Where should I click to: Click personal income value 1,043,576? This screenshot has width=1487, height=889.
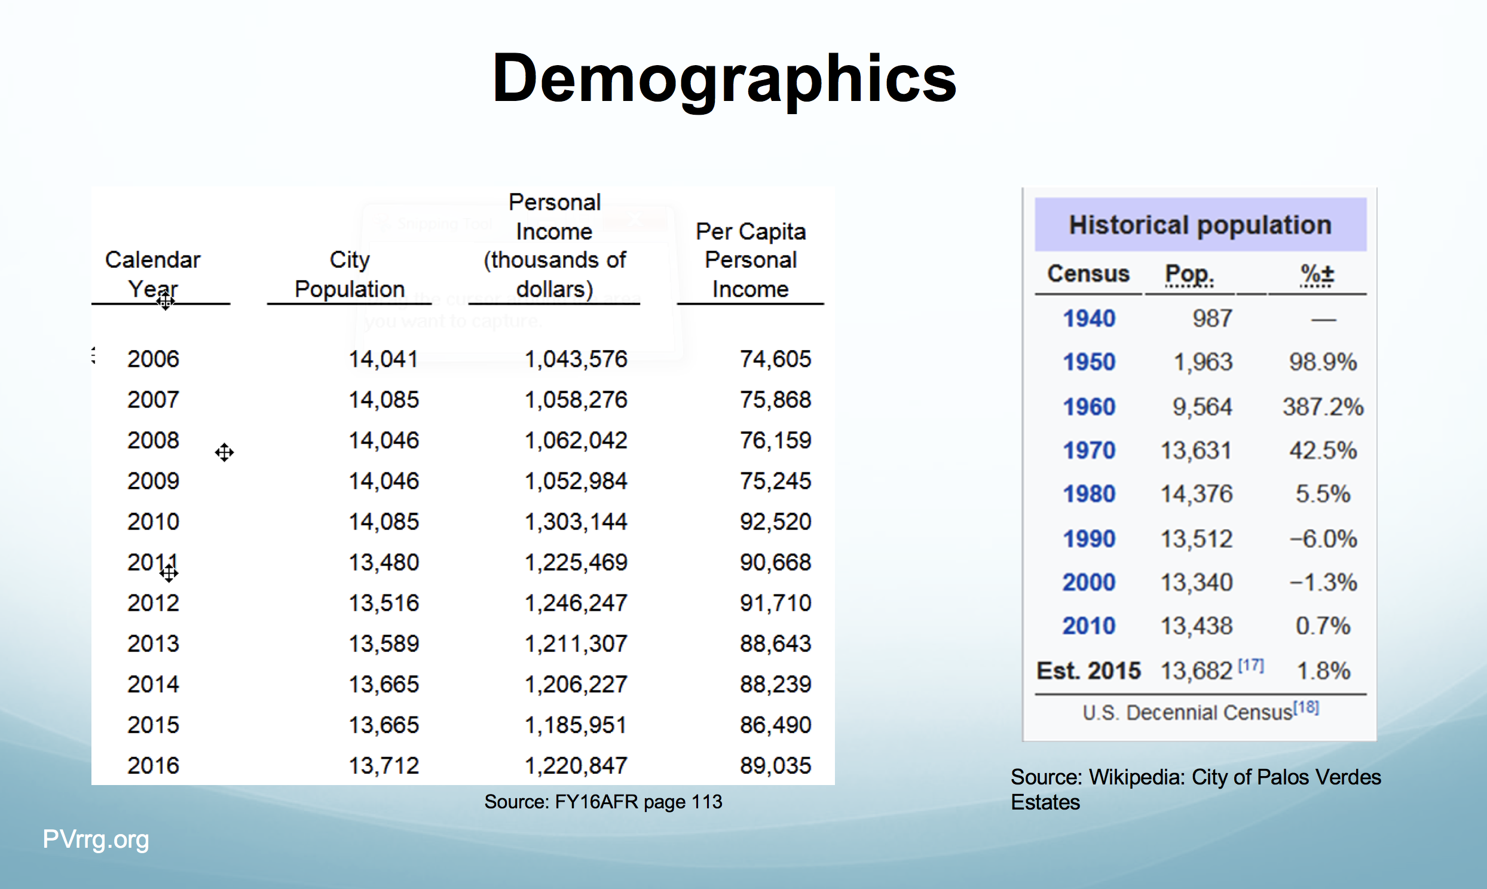click(x=576, y=359)
